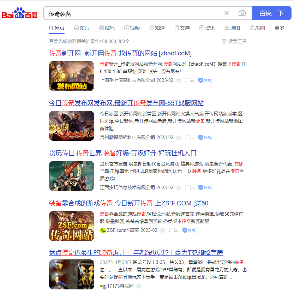Click date text 2022年4月30日 in last result
The height and width of the screenshot is (294, 294).
(115, 262)
